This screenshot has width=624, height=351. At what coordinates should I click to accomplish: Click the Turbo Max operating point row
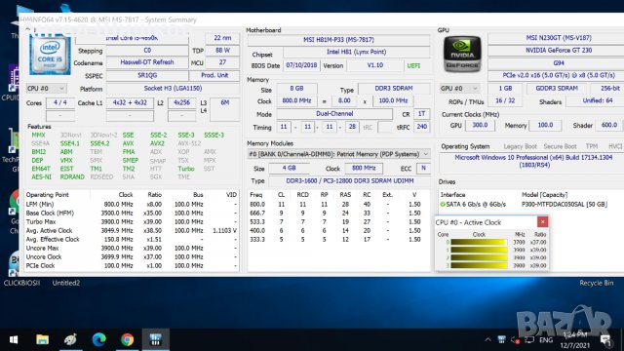point(132,221)
